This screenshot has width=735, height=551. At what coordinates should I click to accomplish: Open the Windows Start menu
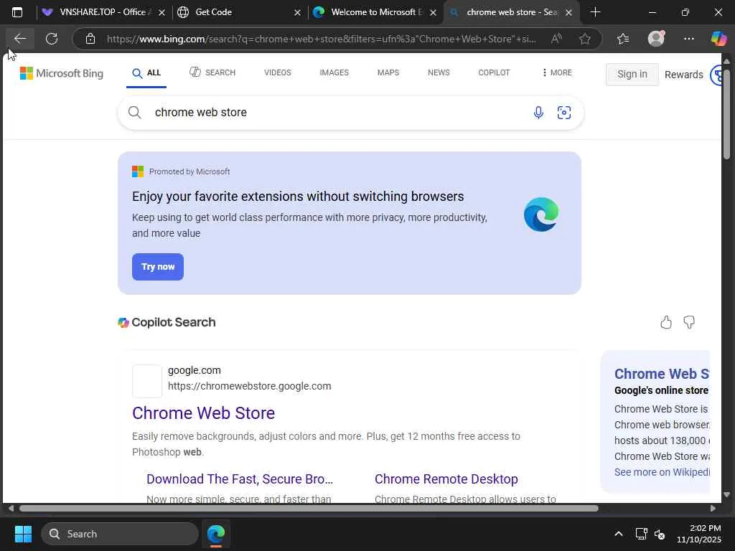coord(23,534)
